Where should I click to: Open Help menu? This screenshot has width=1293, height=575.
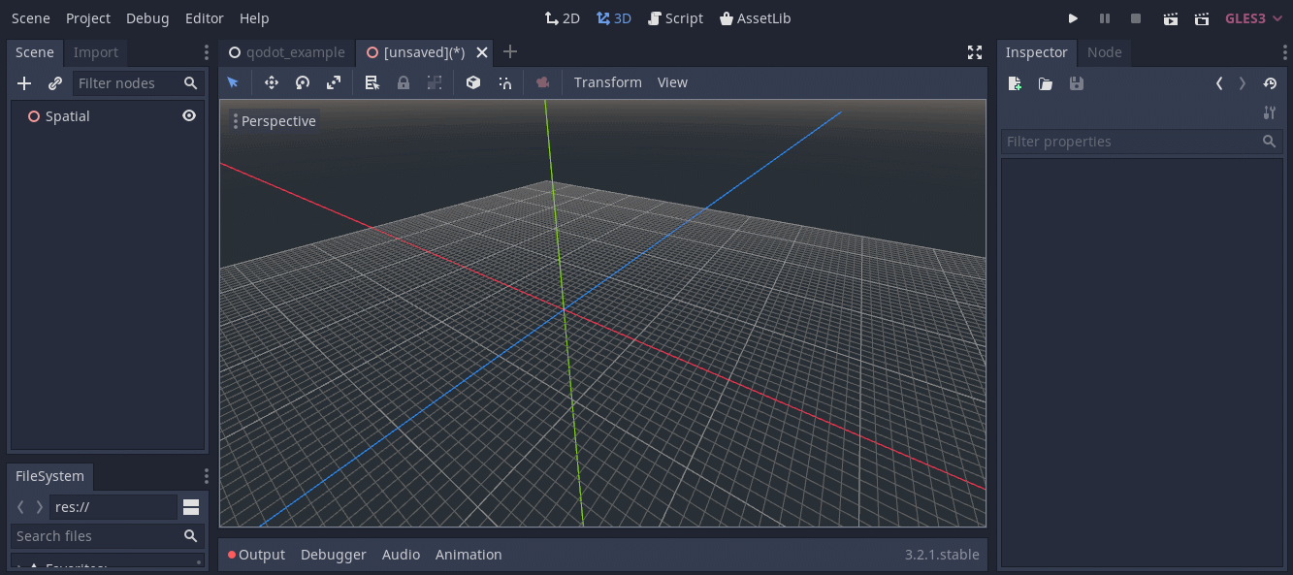pyautogui.click(x=254, y=18)
